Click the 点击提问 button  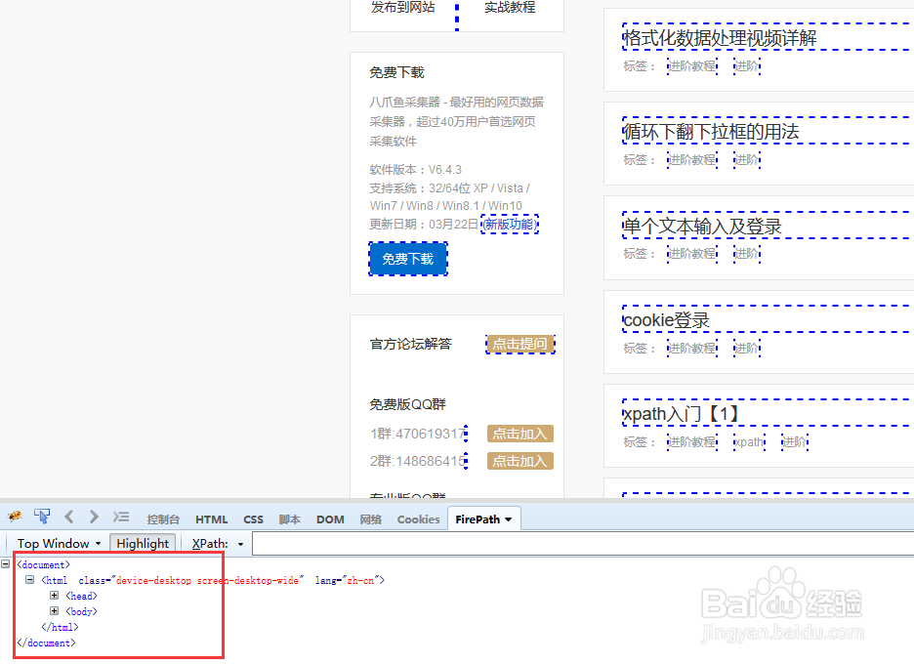pos(519,344)
